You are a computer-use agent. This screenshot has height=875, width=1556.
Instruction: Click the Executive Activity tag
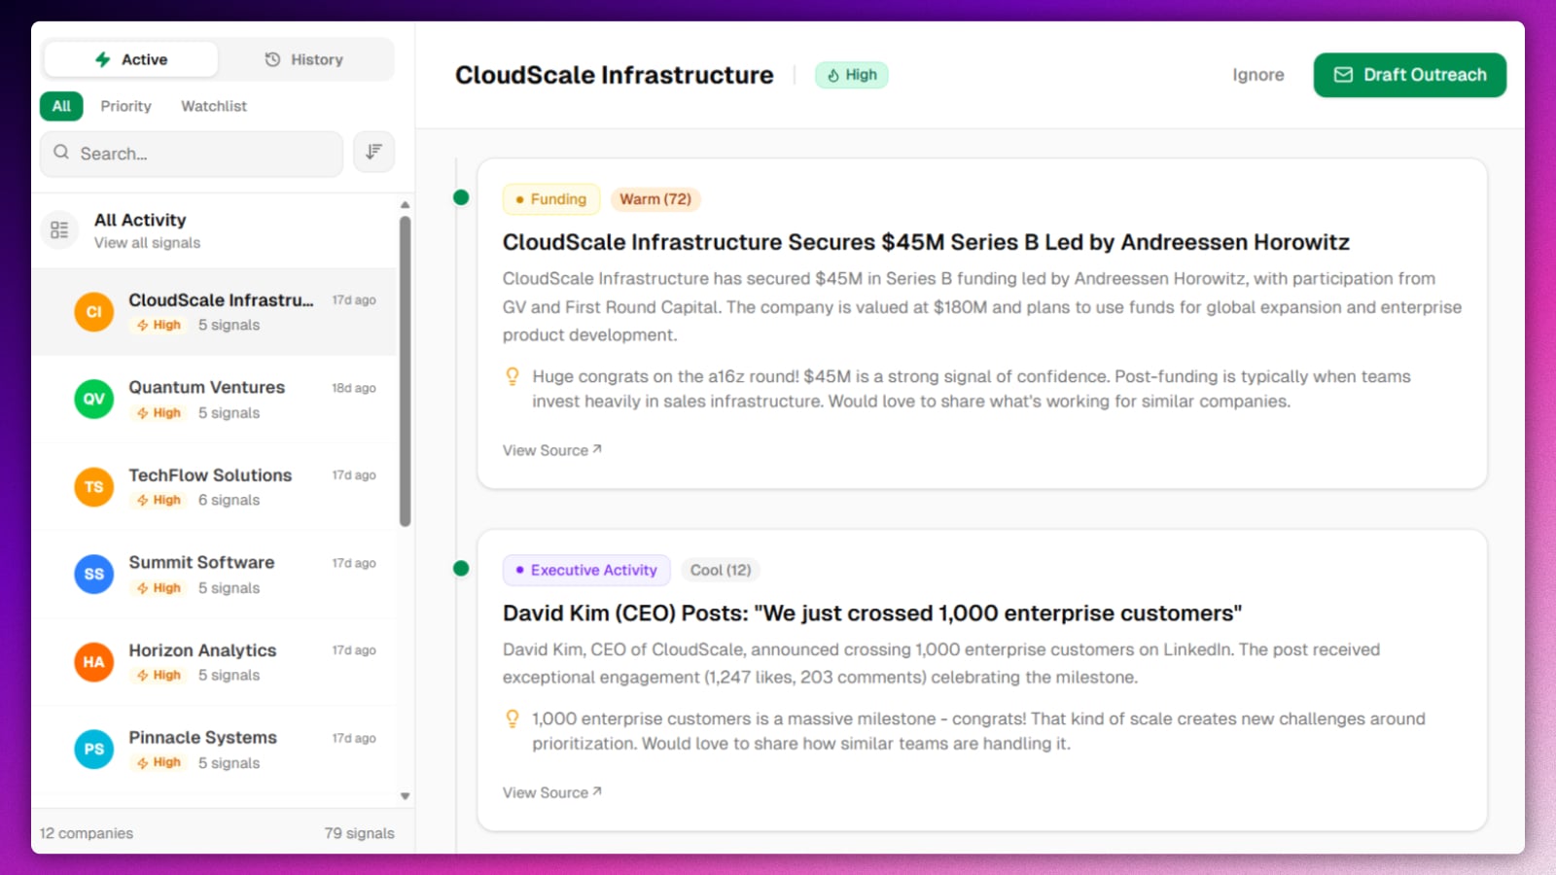click(x=586, y=570)
